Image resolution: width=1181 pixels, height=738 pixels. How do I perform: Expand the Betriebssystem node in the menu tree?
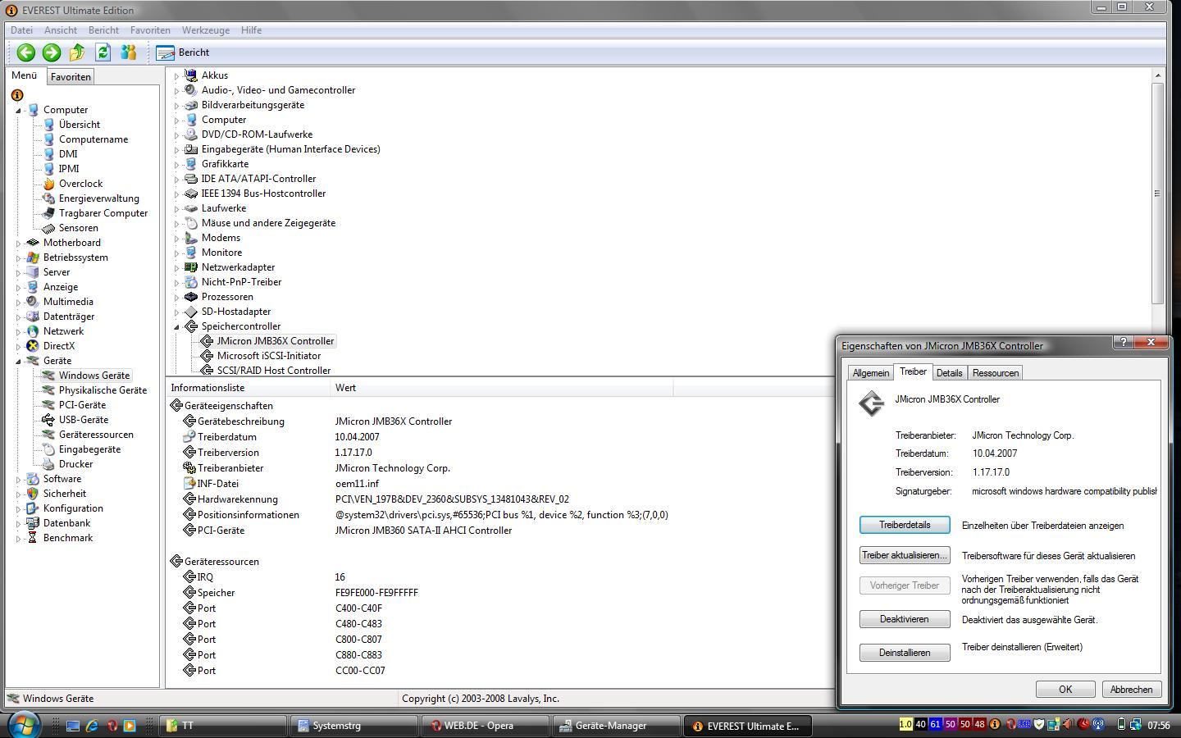(x=18, y=257)
